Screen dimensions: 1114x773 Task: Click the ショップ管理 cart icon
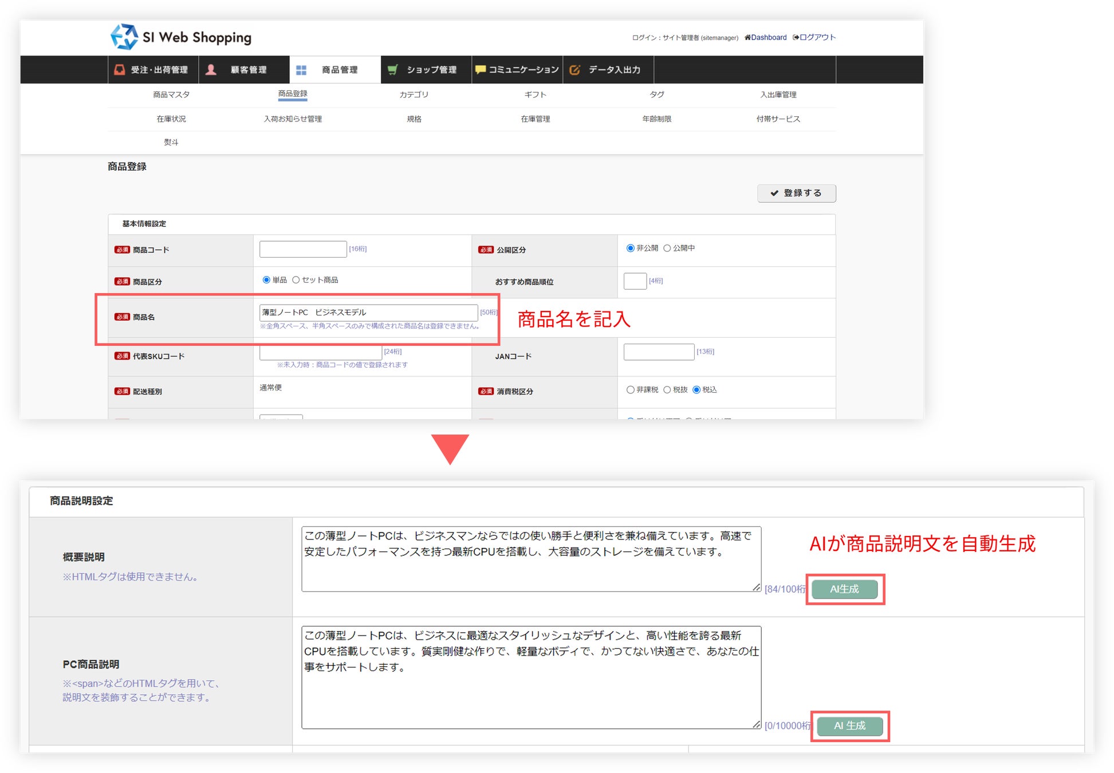(393, 70)
